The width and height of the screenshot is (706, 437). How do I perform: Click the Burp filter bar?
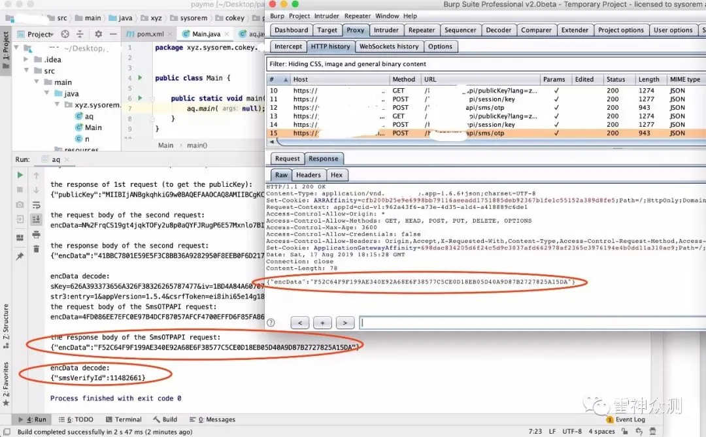pos(486,64)
